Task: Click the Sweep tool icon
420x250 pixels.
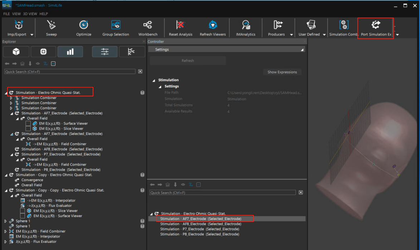Action: click(x=51, y=25)
